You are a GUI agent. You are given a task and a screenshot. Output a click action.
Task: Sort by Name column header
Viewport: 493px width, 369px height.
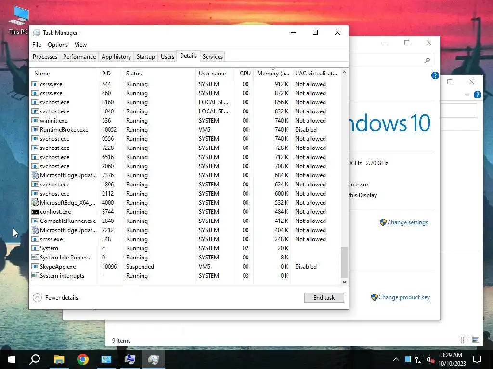click(64, 74)
